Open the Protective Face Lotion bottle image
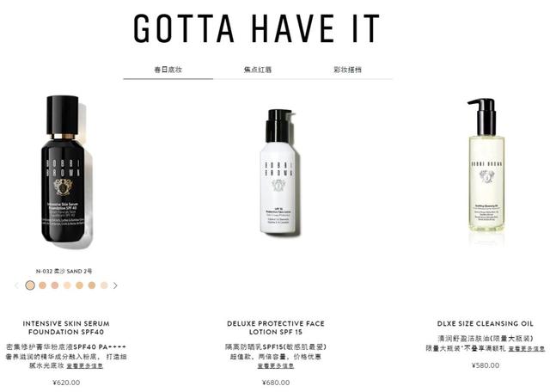 pos(278,172)
